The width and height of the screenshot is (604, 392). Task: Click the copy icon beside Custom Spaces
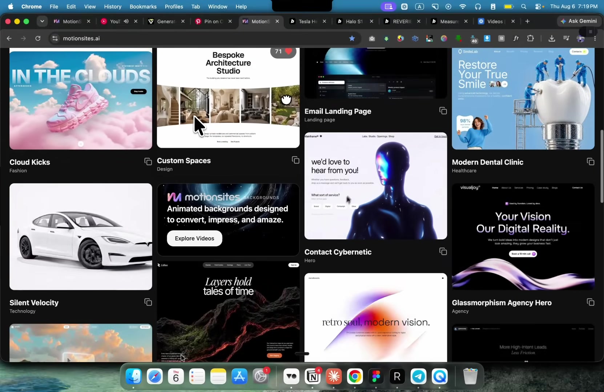pyautogui.click(x=295, y=160)
